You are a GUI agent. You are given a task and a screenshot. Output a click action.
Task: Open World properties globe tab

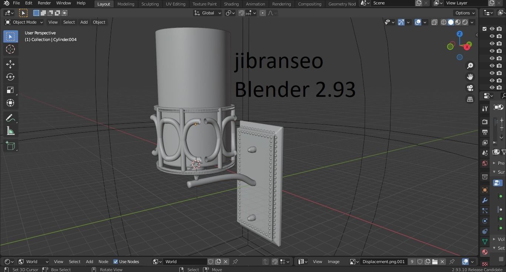pos(485,163)
